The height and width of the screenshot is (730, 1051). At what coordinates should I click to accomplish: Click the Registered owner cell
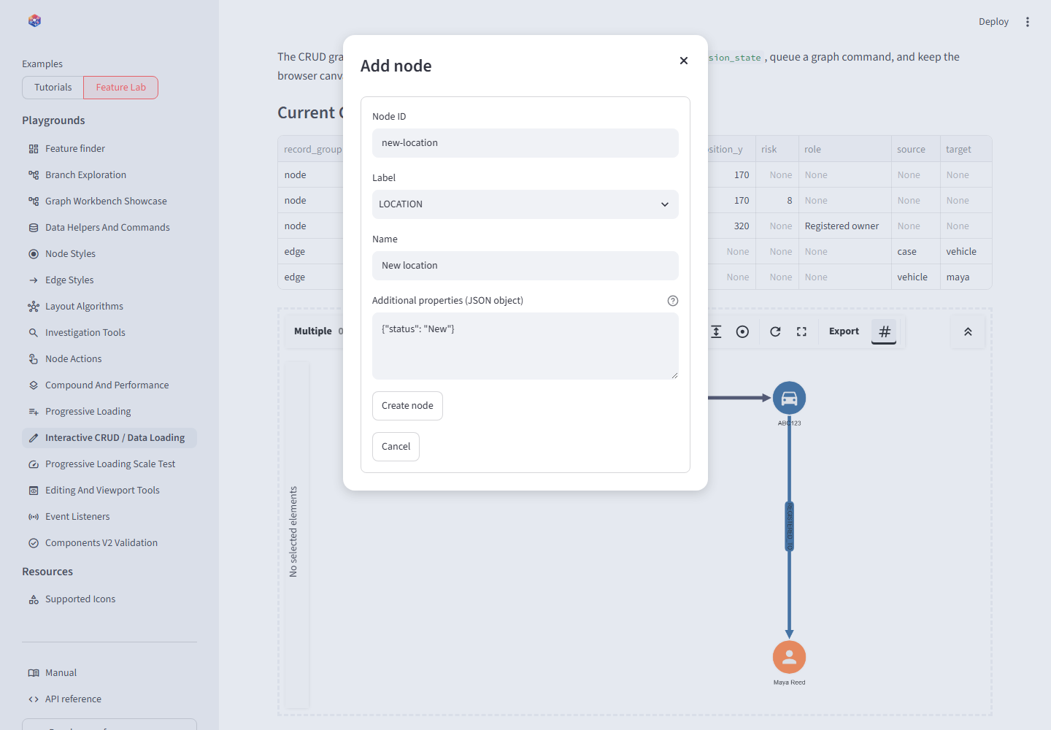[844, 226]
